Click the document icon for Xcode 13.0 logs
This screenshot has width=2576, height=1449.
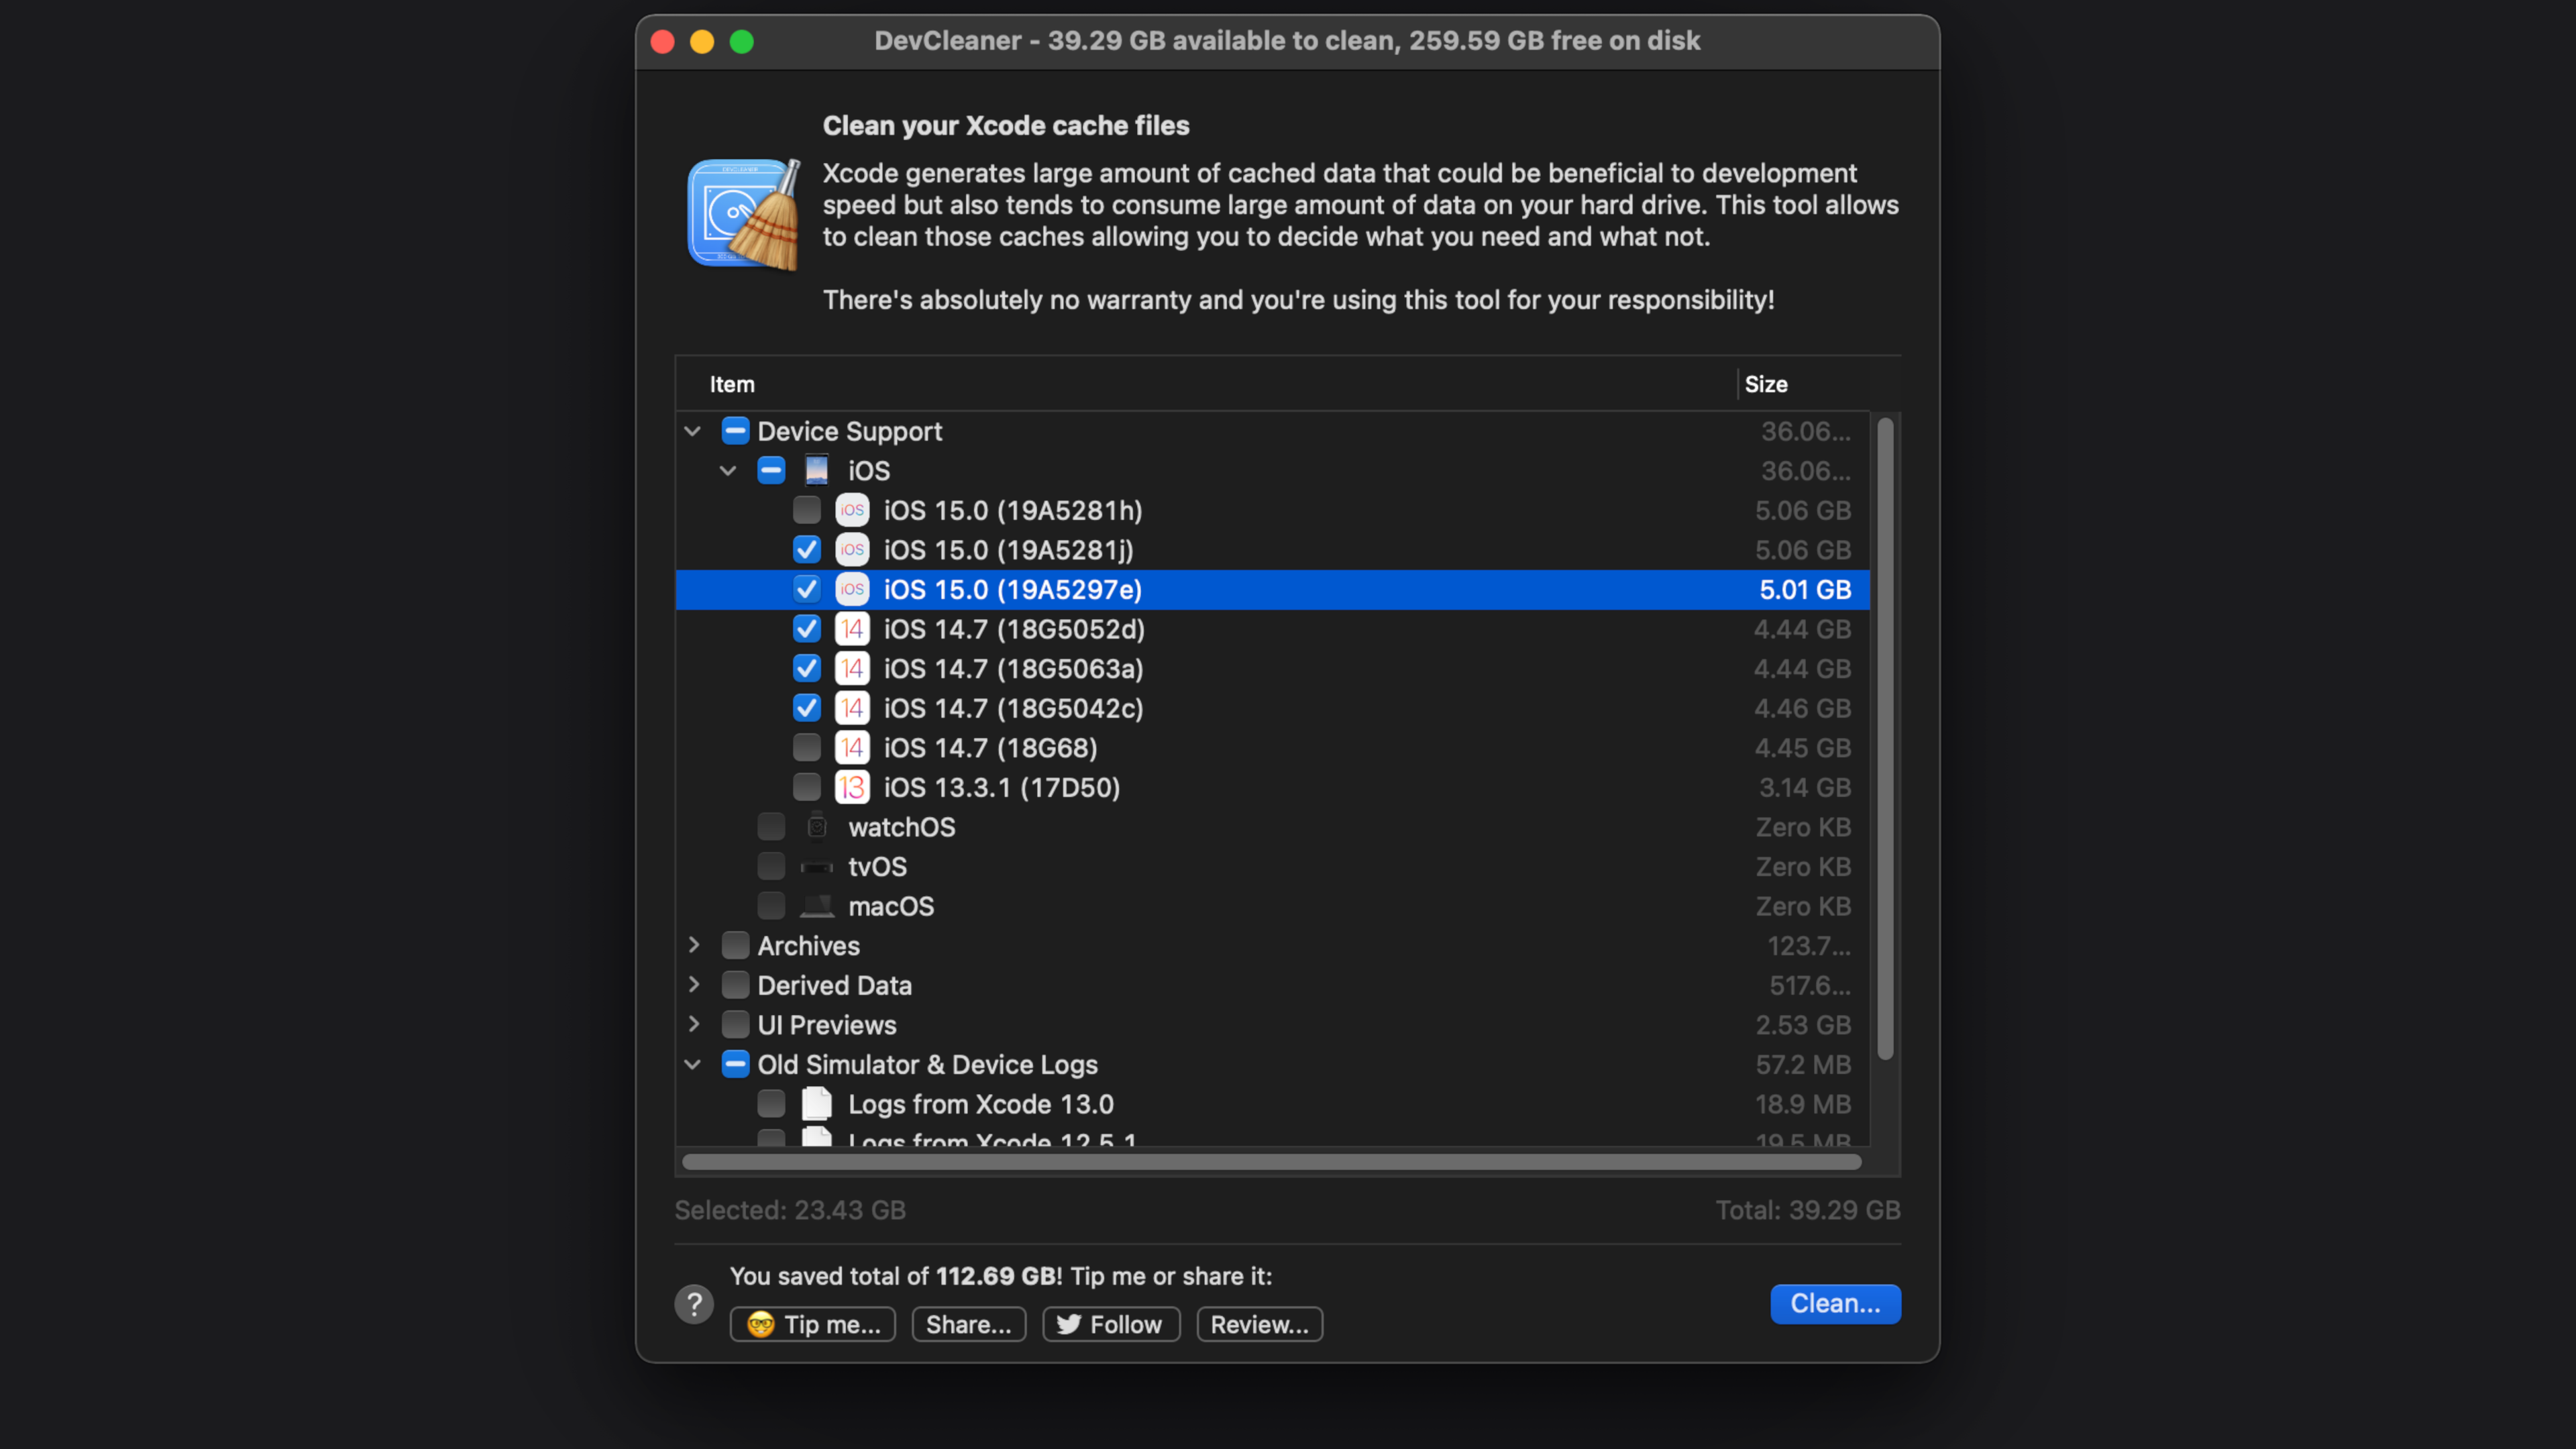(816, 1104)
